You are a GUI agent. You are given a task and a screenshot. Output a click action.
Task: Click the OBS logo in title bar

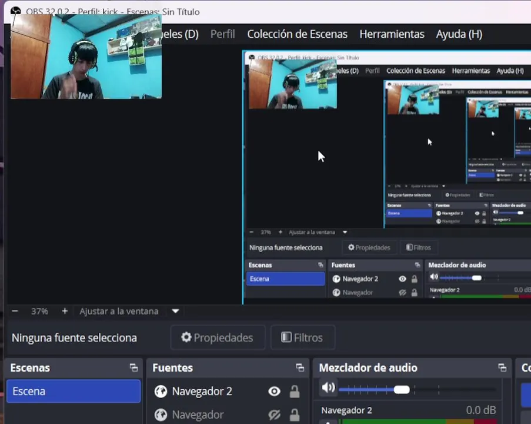pyautogui.click(x=15, y=12)
